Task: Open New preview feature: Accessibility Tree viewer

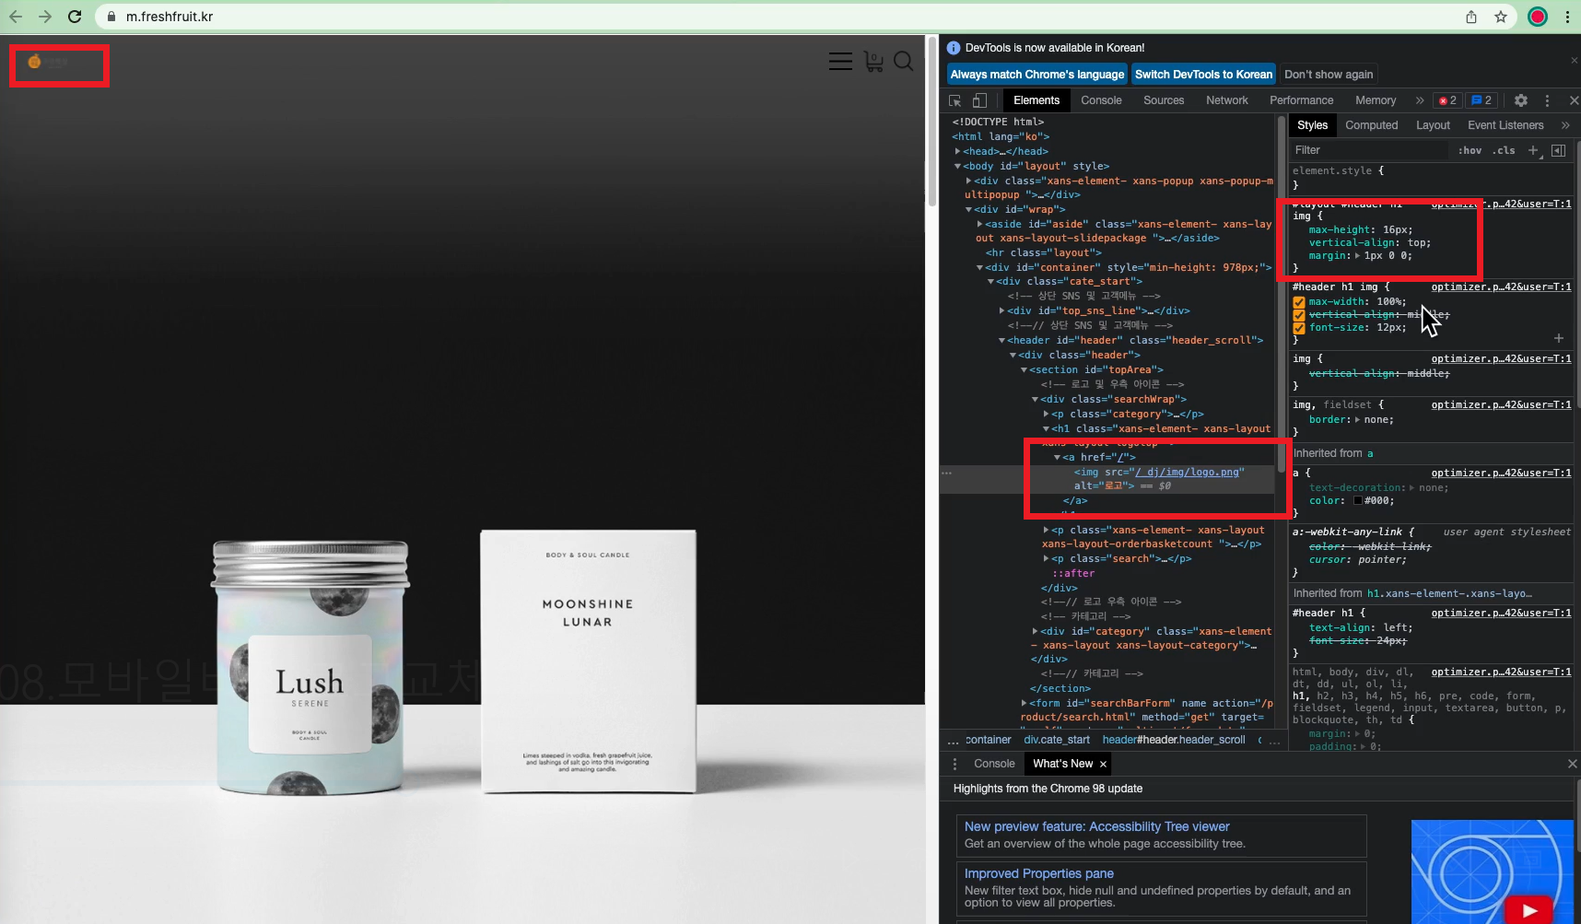Action: pos(1096,826)
